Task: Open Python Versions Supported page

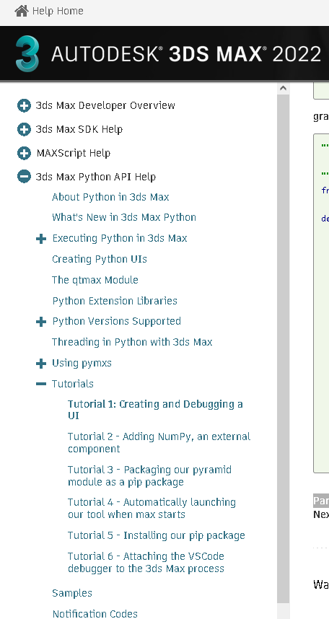Action: tap(116, 321)
